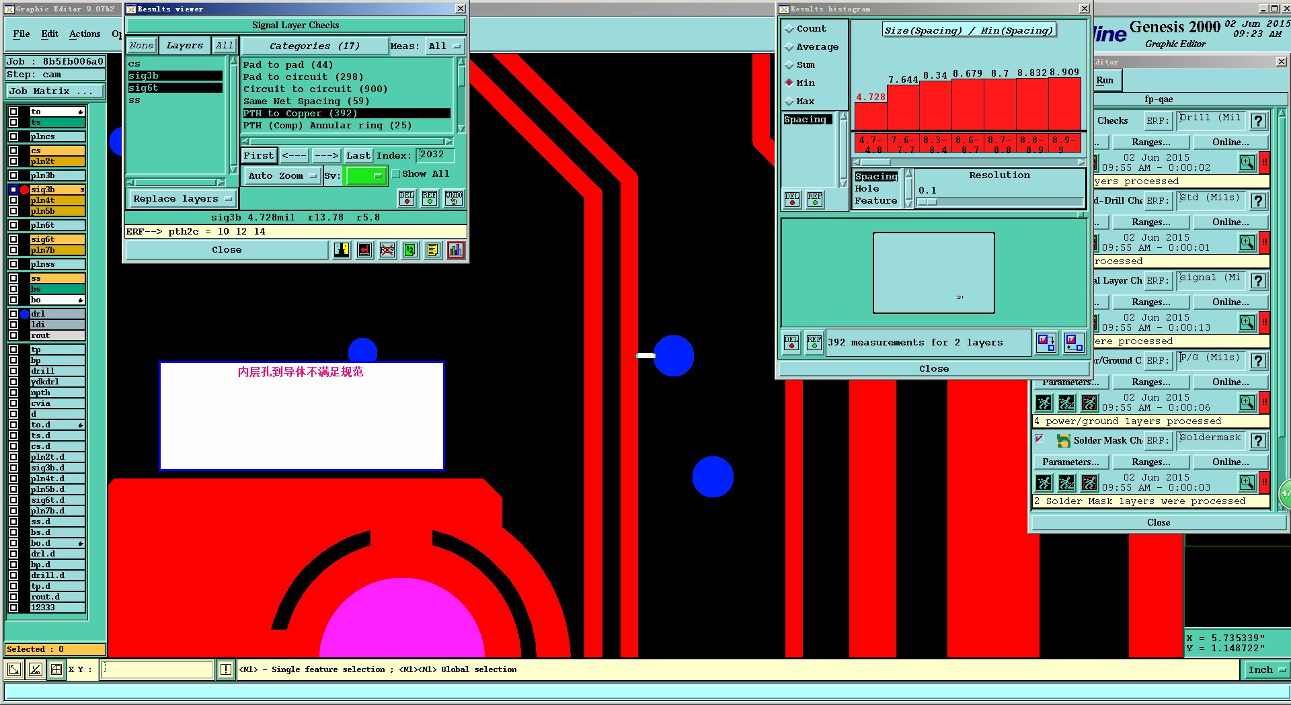Image resolution: width=1291 pixels, height=705 pixels.
Task: Open the Edit menu
Action: point(50,34)
